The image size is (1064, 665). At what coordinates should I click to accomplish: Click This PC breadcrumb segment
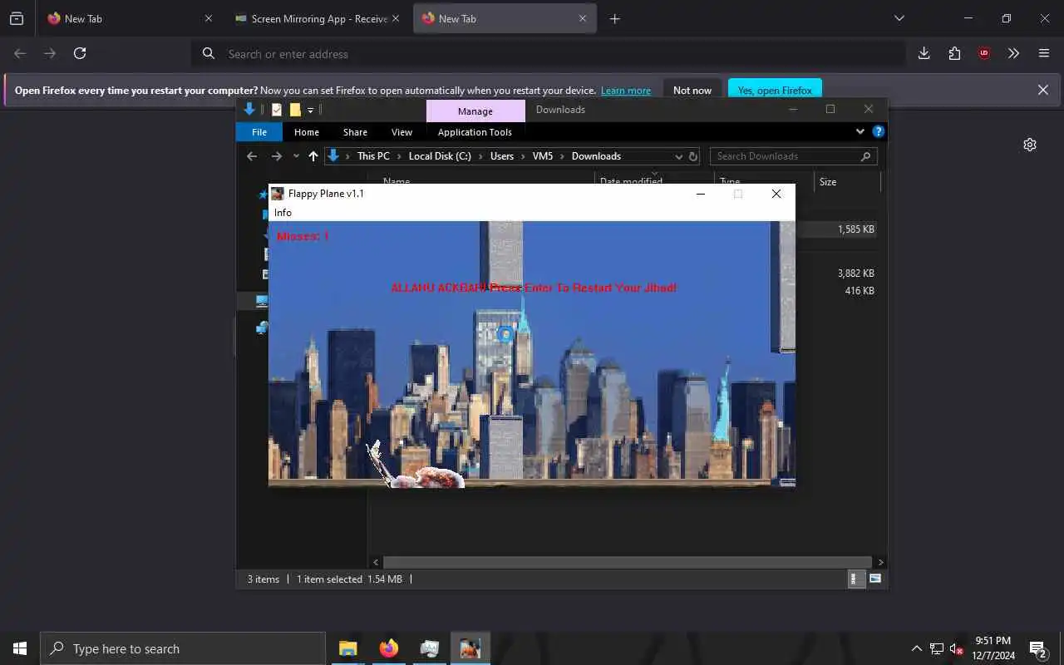[373, 156]
